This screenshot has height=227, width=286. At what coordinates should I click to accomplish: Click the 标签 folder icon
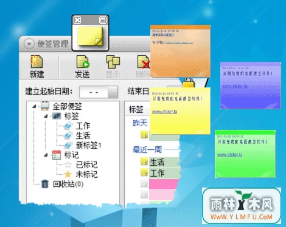click(57, 116)
